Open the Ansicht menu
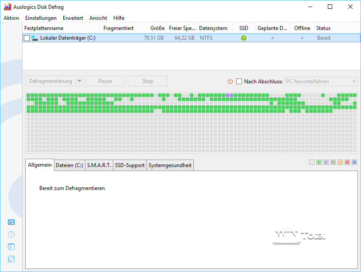 coord(98,18)
